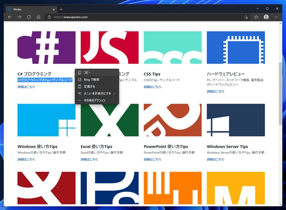Click the CSSのTips、サンプルコード description
Screen dimensions: 286x210
(x=162, y=80)
